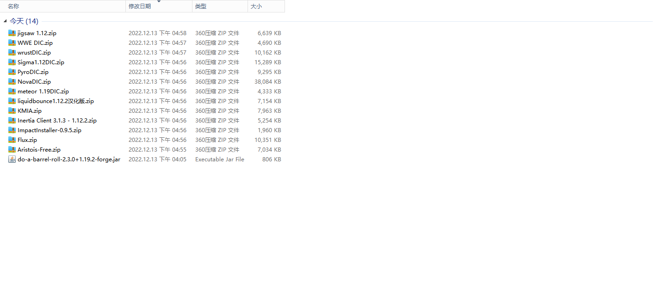Select the Sigma1.12DIC.zip archive icon
The width and height of the screenshot is (656, 294).
tap(12, 62)
